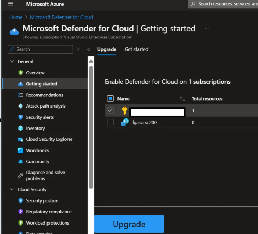Click the Security posture shield icon
The width and height of the screenshot is (258, 234).
tap(20, 200)
